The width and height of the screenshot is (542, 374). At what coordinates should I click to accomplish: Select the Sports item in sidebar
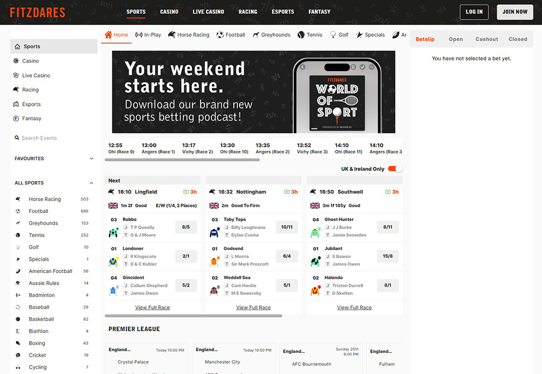[54, 46]
